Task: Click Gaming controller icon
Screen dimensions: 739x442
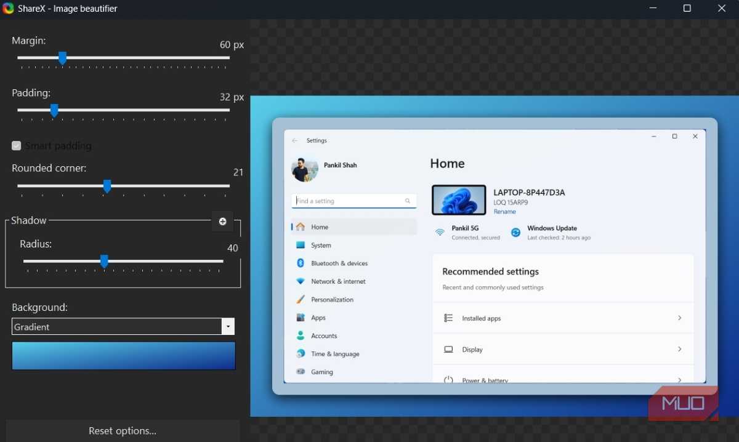Action: click(301, 372)
